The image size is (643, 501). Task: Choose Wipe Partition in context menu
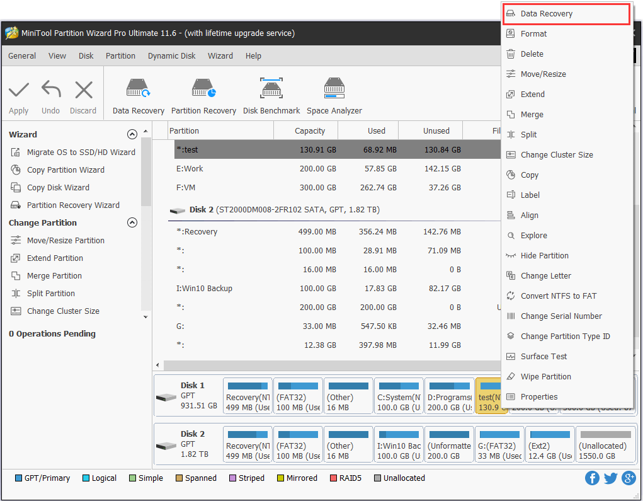pyautogui.click(x=566, y=376)
